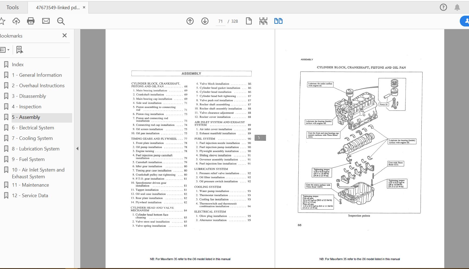This screenshot has height=269, width=469.
Task: Add this document to favorites
Action: (3, 21)
